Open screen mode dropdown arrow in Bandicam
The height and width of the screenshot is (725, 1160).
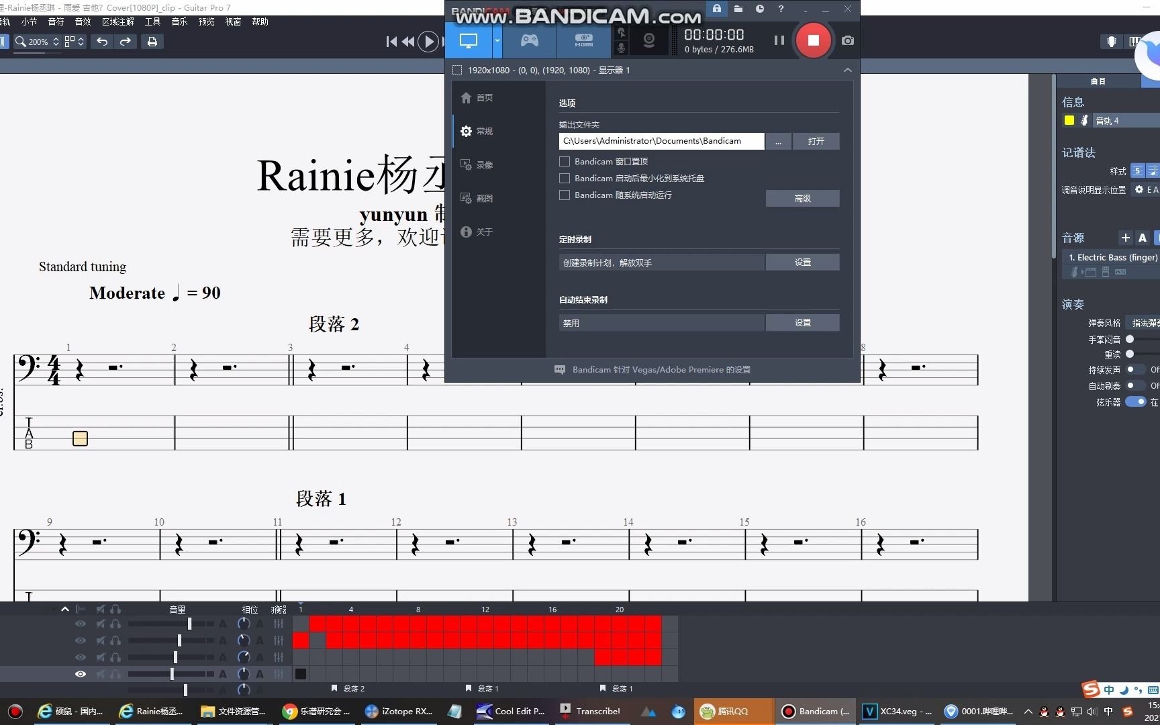[x=497, y=40]
